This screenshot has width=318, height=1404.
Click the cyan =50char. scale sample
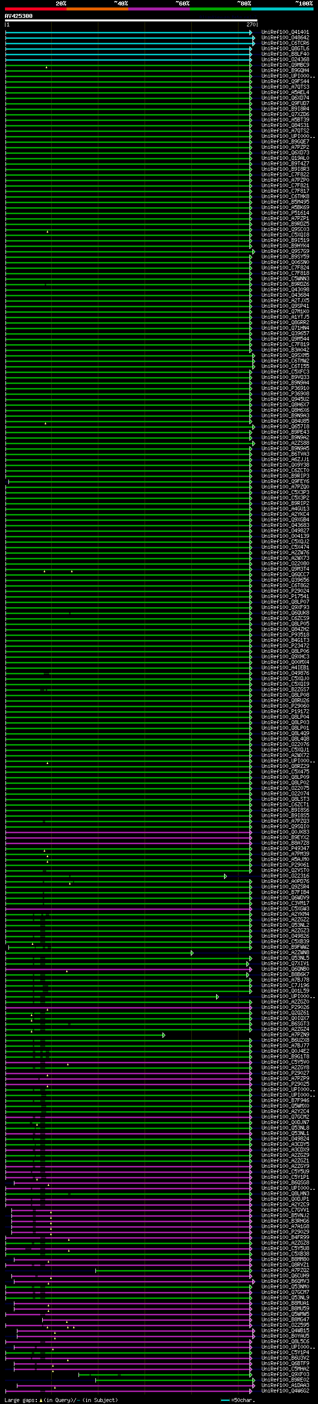(x=225, y=1400)
